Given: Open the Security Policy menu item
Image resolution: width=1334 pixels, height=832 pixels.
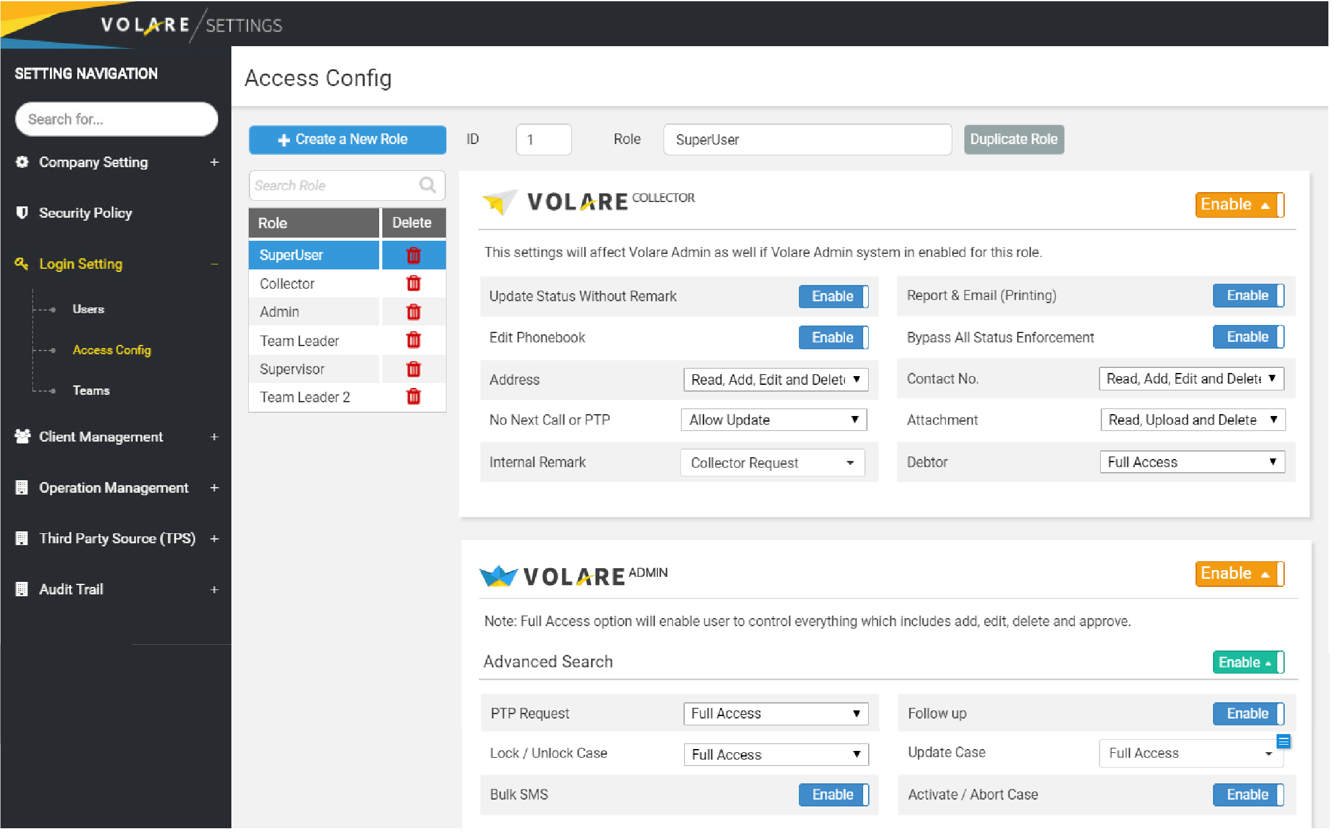Looking at the screenshot, I should coord(86,213).
